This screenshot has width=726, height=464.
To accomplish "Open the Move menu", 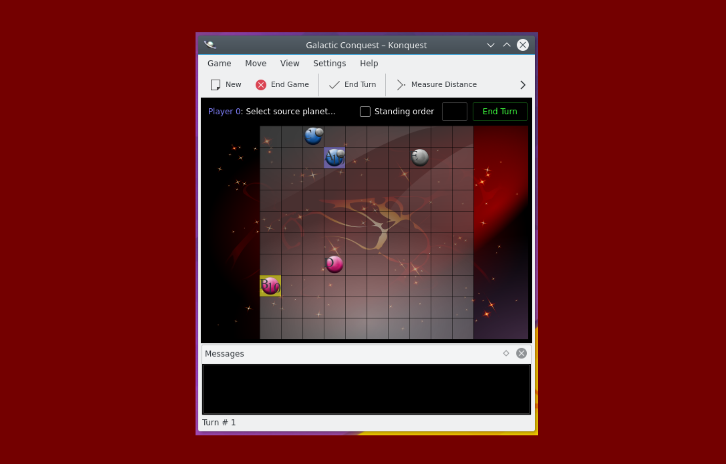I will tap(255, 63).
